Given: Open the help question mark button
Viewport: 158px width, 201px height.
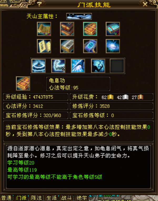Looking at the screenshot, I should [x=39, y=4].
